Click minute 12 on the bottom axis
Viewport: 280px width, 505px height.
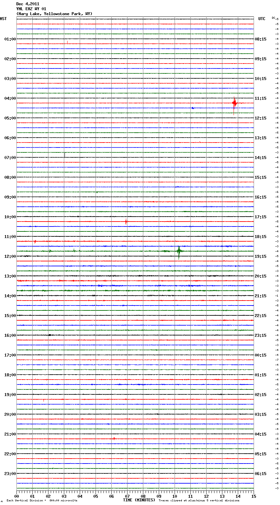point(206,496)
